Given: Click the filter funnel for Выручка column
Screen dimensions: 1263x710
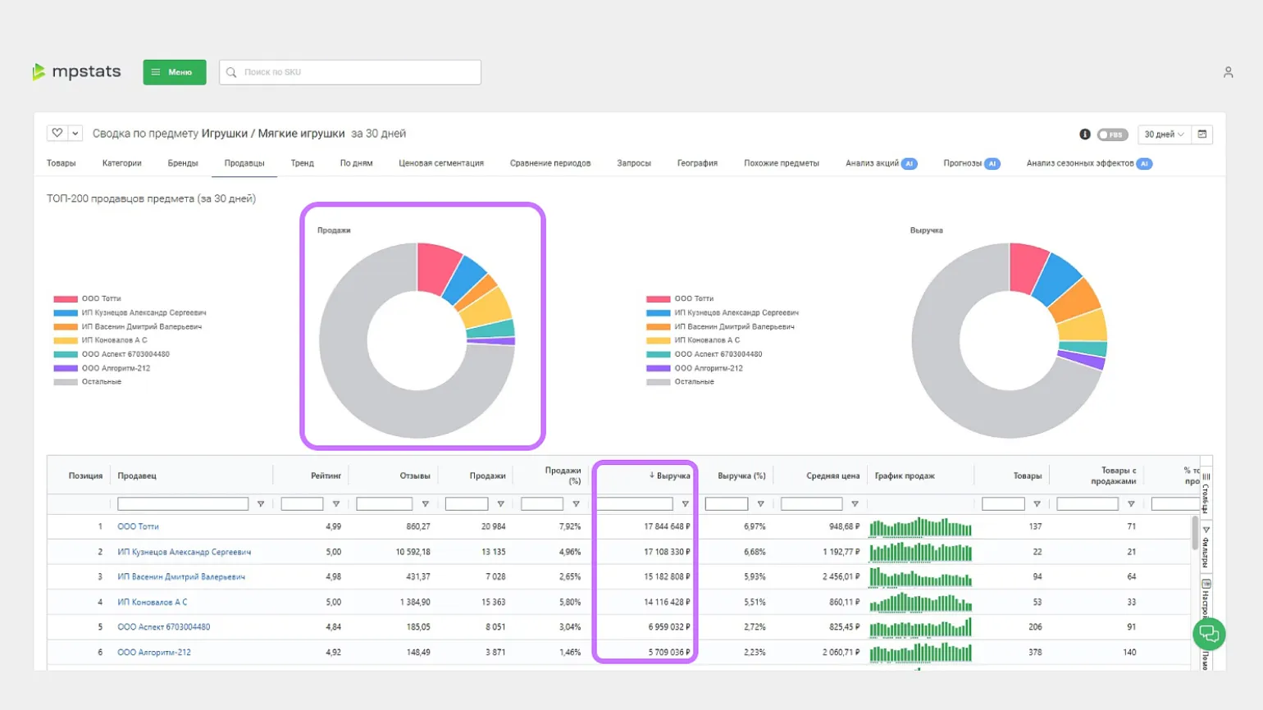Looking at the screenshot, I should pyautogui.click(x=685, y=504).
